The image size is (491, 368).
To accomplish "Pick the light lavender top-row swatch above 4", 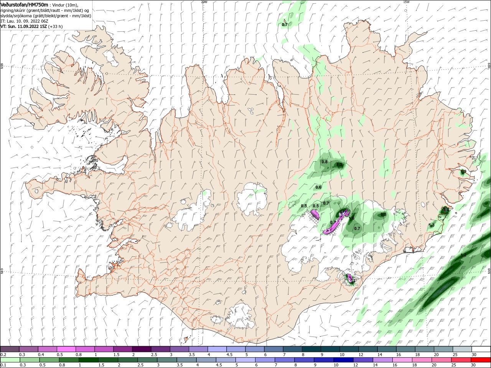I will pos(217,349).
